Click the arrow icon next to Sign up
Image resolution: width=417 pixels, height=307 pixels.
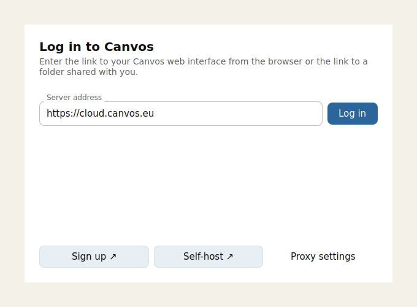point(113,257)
